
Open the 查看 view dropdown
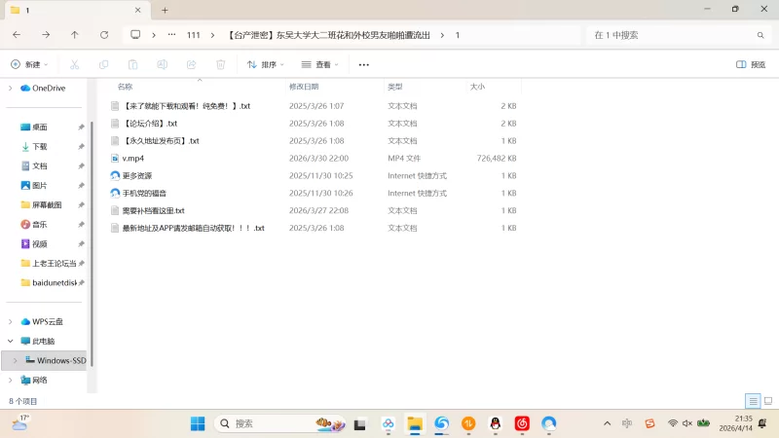coord(321,64)
